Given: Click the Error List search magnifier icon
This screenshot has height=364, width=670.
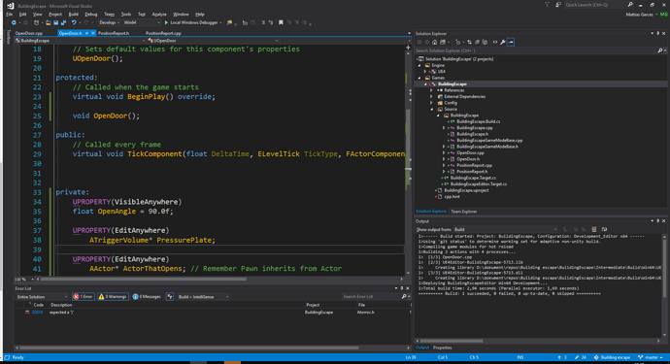Looking at the screenshot, I should [x=404, y=296].
